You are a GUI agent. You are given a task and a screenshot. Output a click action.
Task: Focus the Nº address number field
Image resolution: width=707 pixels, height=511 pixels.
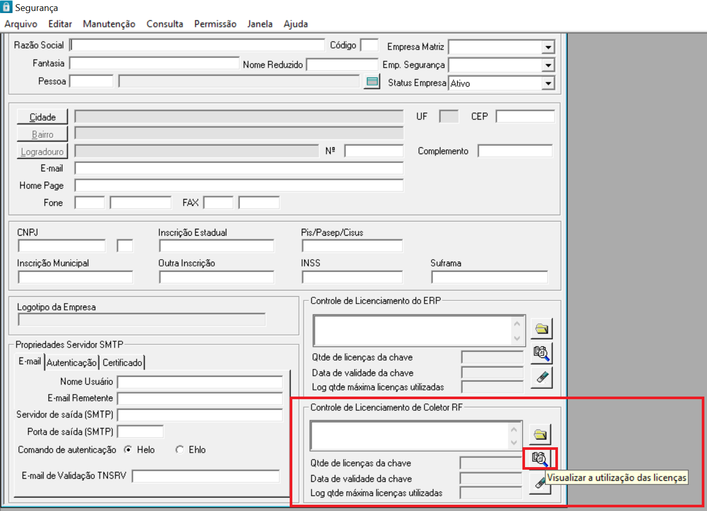374,151
